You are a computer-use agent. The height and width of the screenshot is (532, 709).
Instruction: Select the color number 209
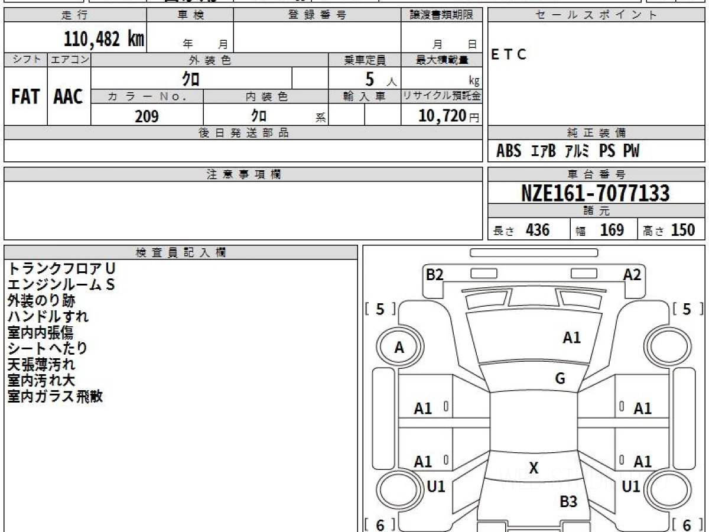tap(147, 116)
